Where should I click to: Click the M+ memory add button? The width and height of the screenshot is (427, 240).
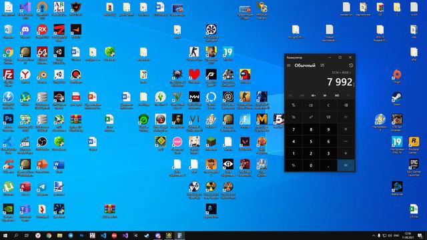pyautogui.click(x=313, y=95)
